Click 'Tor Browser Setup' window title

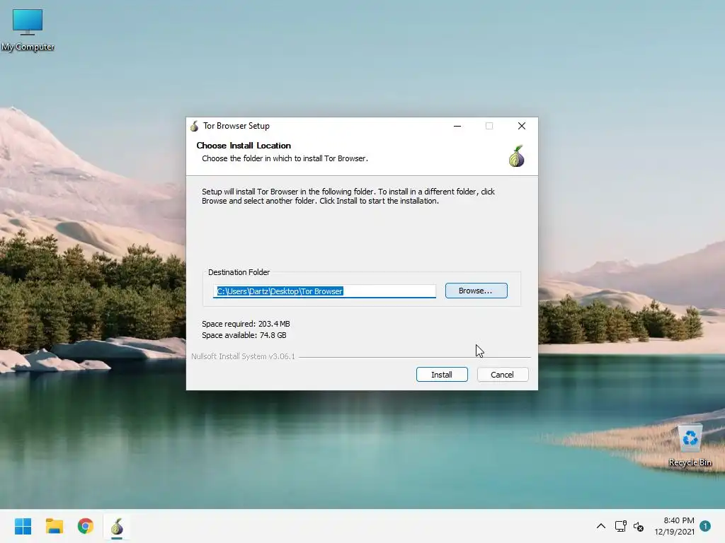point(236,126)
